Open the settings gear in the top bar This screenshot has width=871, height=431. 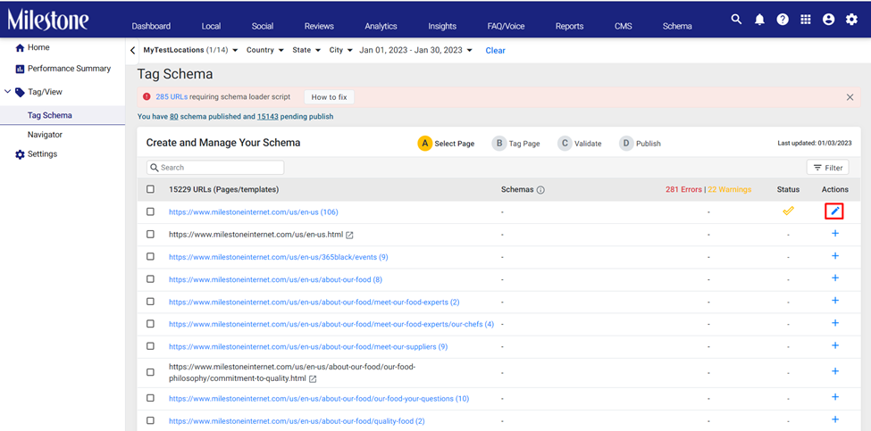pyautogui.click(x=851, y=20)
